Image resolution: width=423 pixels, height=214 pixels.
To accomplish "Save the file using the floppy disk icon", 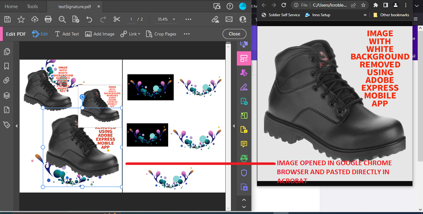I will [x=8, y=19].
